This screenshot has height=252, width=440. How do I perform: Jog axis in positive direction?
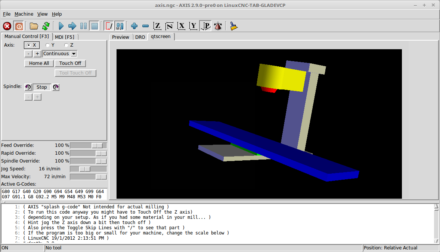(37, 53)
